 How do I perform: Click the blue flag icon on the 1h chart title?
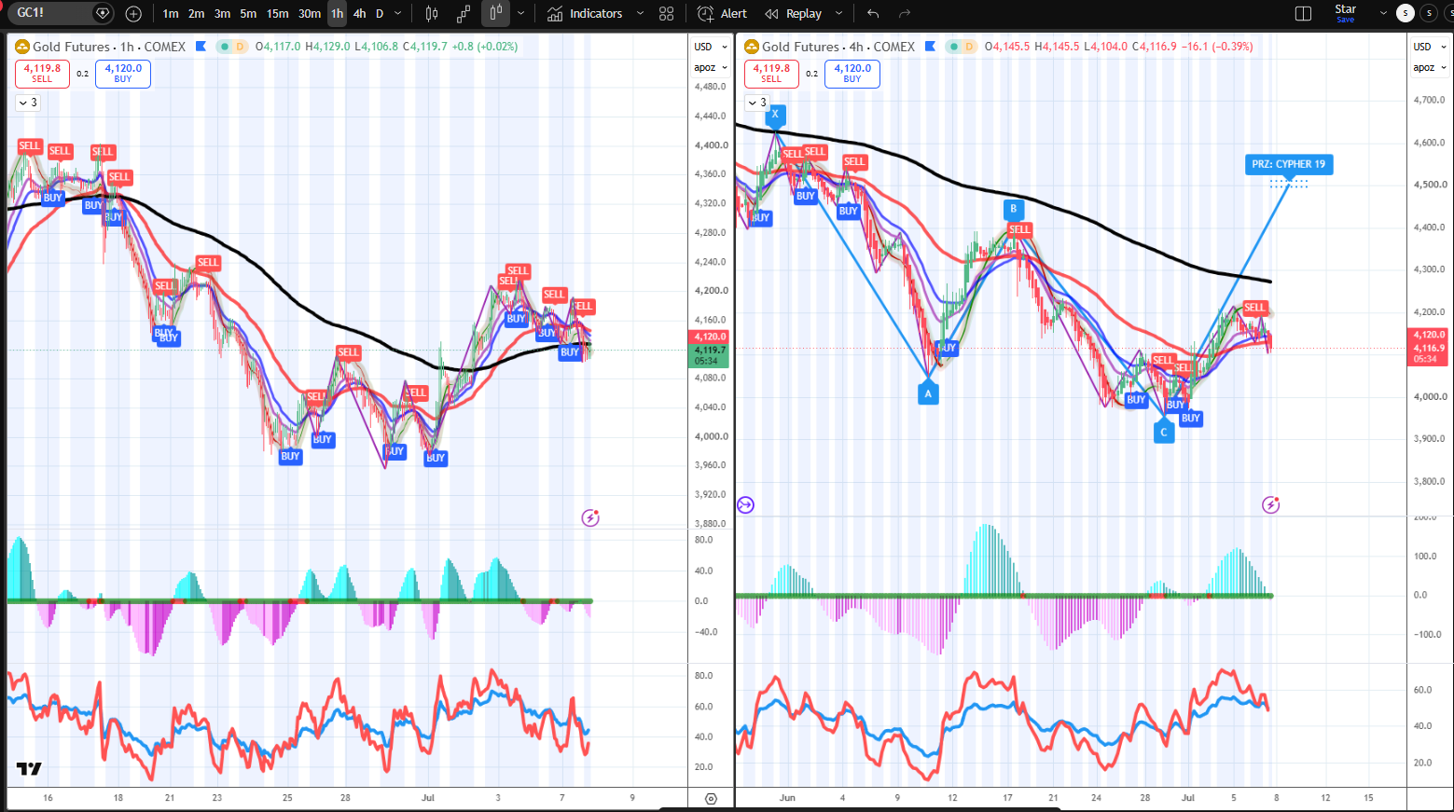tap(201, 46)
